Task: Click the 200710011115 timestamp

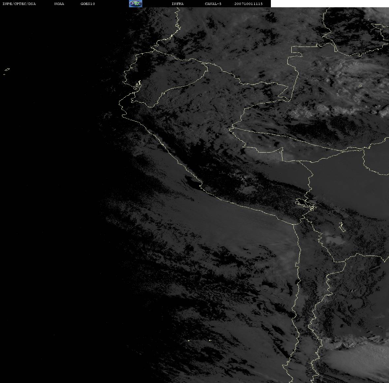Action: pos(248,4)
